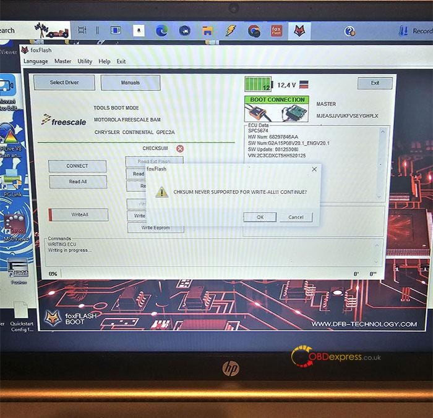The height and width of the screenshot is (418, 433).
Task: Click the Read All button
Action: tap(78, 182)
